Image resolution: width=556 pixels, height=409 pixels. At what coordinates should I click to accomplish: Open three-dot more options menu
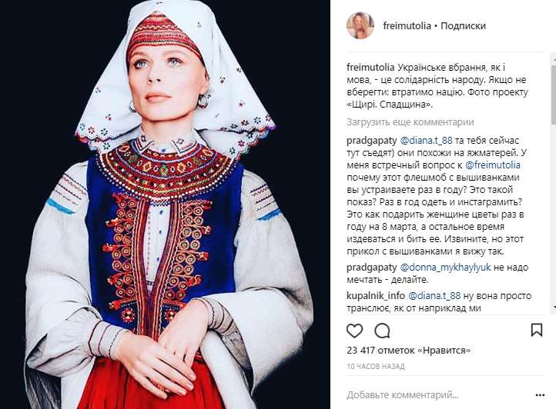coord(540,395)
